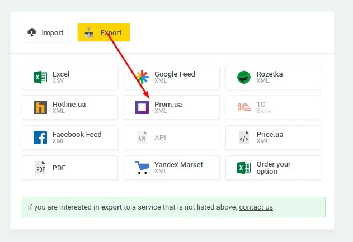The width and height of the screenshot is (353, 242).
Task: Click the Hotline.ua orange h icon
Action: pyautogui.click(x=40, y=107)
